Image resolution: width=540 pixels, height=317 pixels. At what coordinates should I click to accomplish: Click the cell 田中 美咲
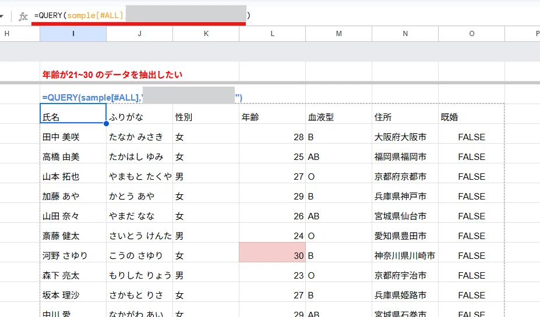tap(73, 134)
